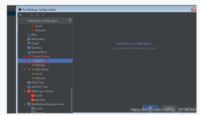Image resolution: width=200 pixels, height=115 pixels.
Task: Click the plus Add New Configuration button
Action: 20,15
